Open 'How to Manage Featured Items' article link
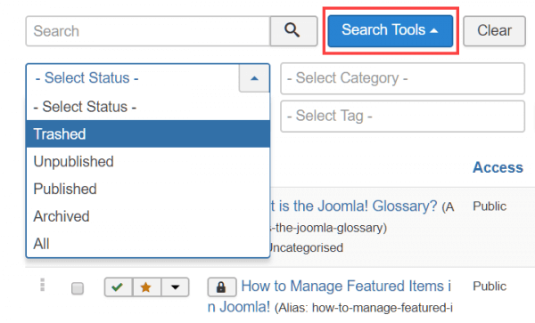 (x=329, y=296)
